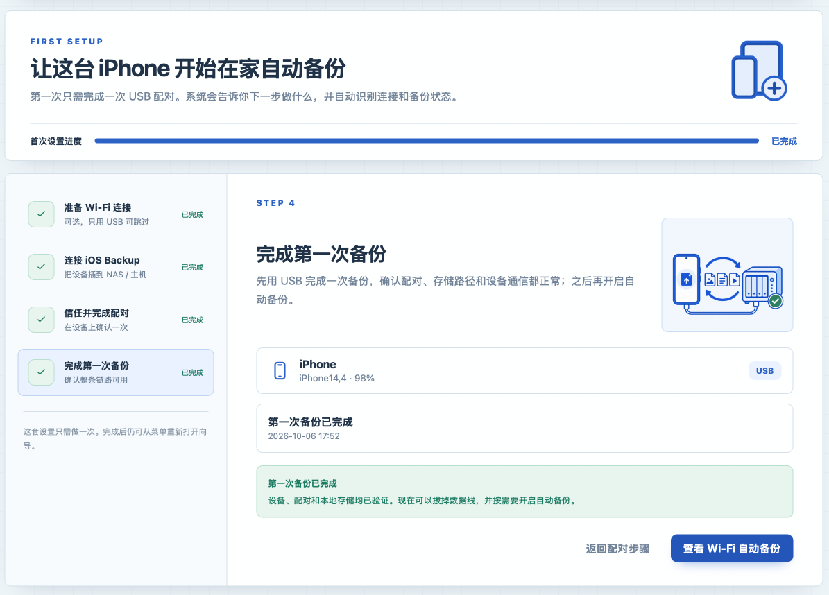Image resolution: width=829 pixels, height=595 pixels.
Task: Click the 已完成 status for 连接 iOS Backup
Action: [x=192, y=268]
